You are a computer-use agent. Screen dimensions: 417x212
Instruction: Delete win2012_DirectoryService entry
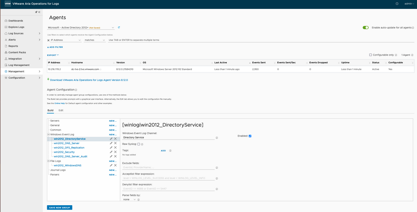click(115, 139)
